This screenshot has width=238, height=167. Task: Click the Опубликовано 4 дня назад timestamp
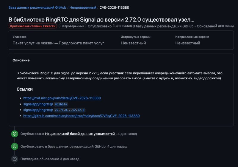point(110,26)
